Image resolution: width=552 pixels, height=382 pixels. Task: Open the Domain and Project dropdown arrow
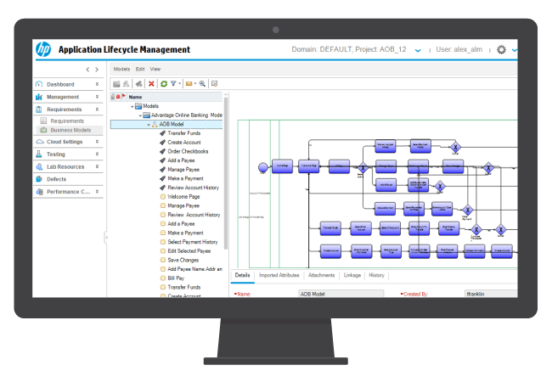418,50
